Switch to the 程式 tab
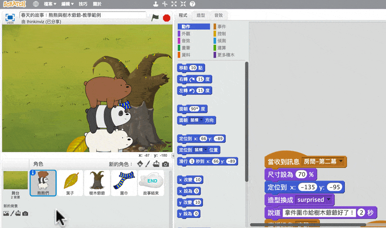The height and width of the screenshot is (228, 386). 183,15
